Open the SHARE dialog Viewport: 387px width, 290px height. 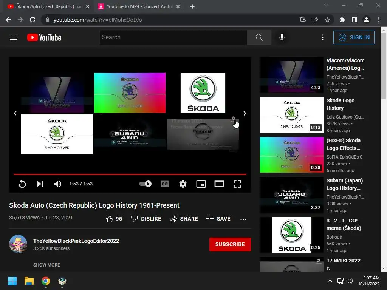click(x=184, y=219)
